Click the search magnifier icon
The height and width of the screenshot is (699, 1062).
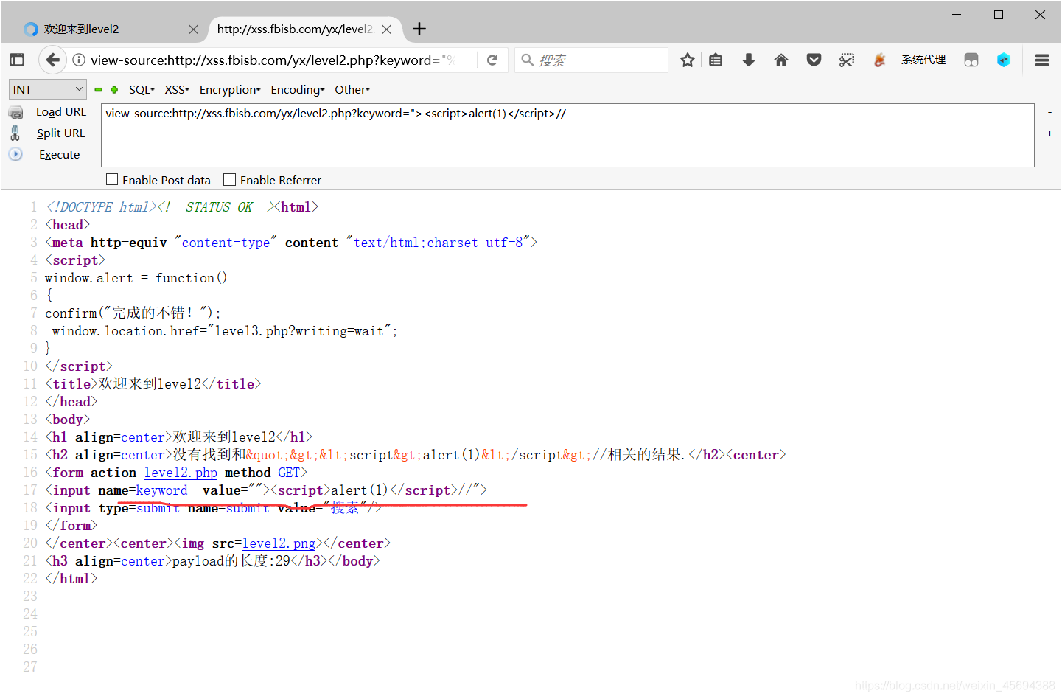click(527, 60)
